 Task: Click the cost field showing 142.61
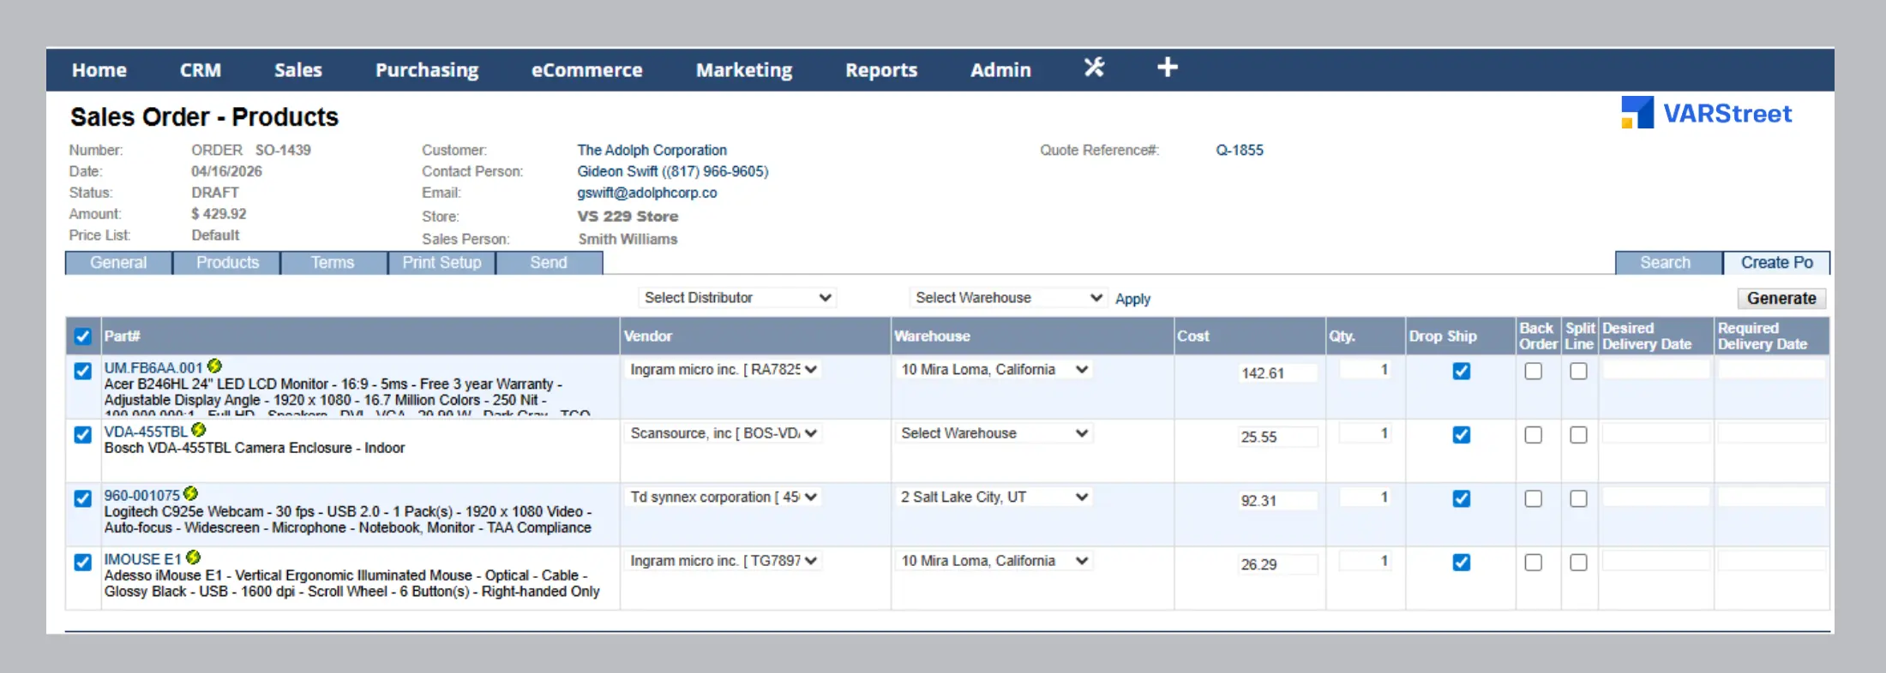[1277, 373]
